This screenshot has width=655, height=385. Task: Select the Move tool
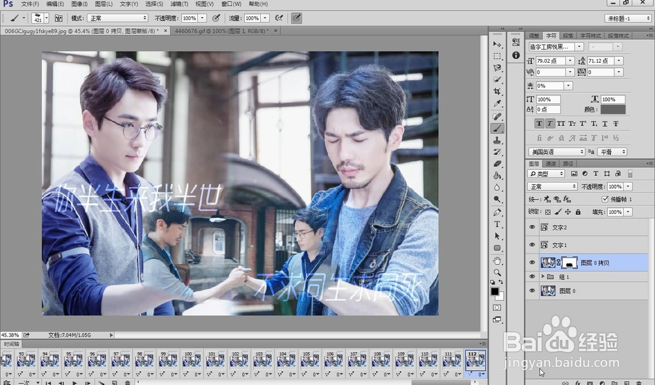(x=497, y=44)
